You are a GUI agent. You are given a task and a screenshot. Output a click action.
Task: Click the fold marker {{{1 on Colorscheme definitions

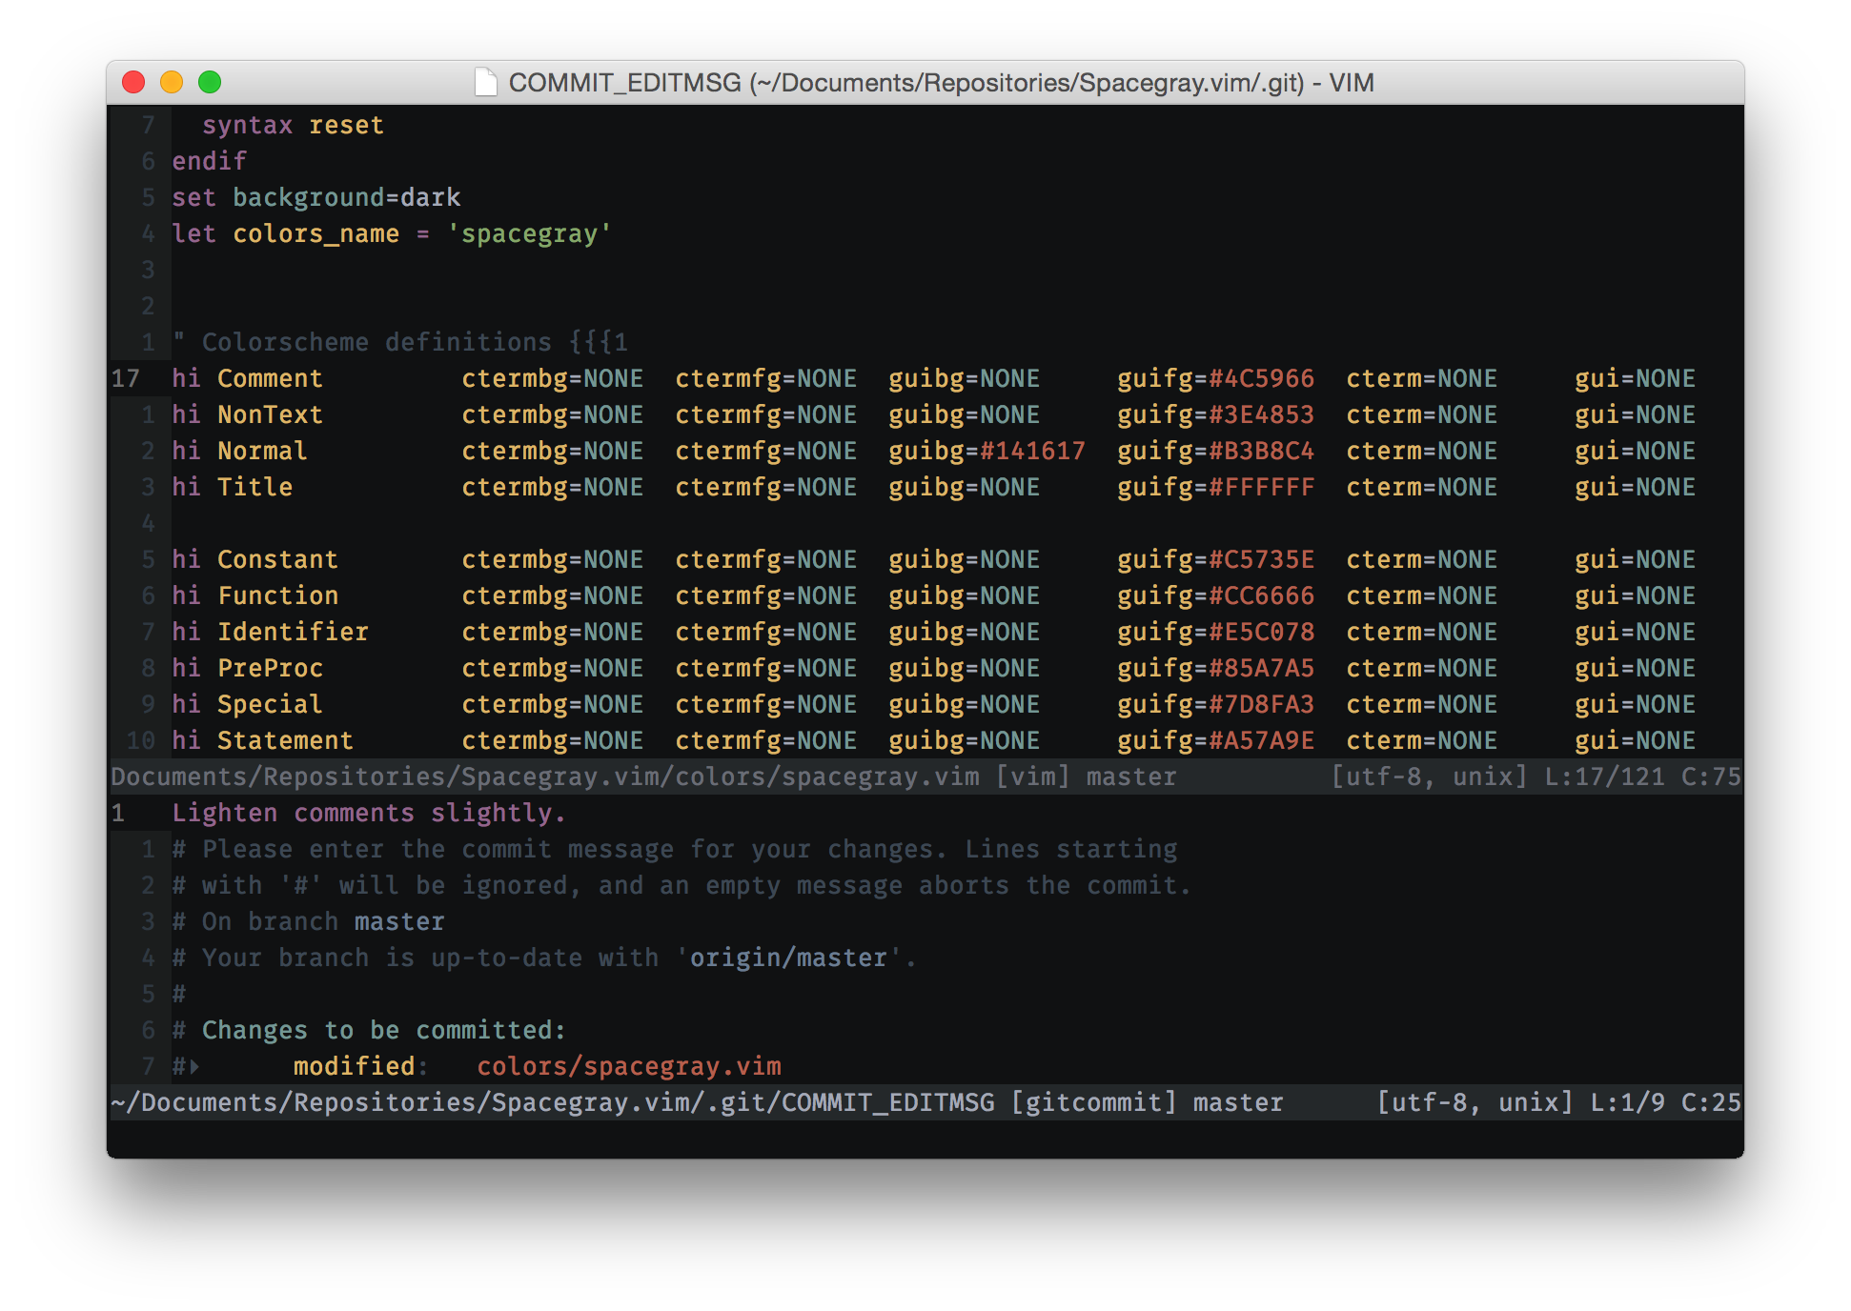click(x=599, y=342)
